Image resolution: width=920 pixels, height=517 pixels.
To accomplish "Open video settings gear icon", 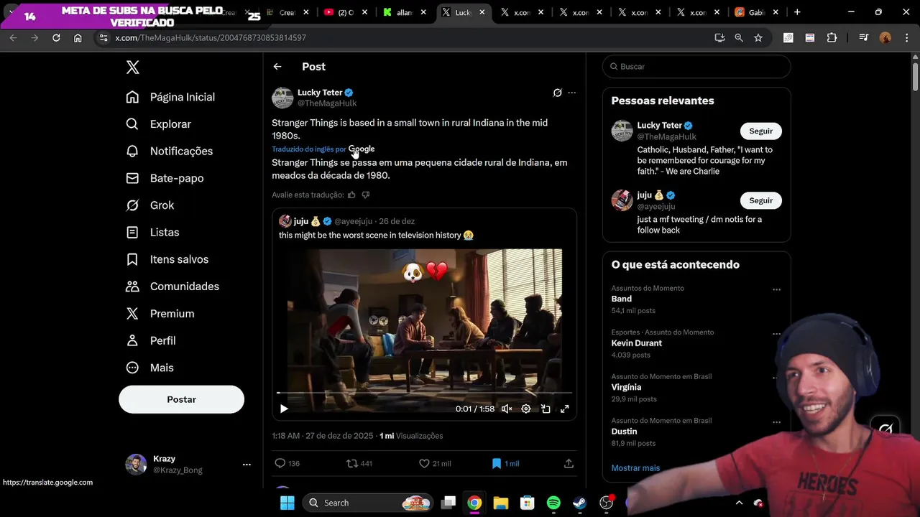I will (x=526, y=409).
